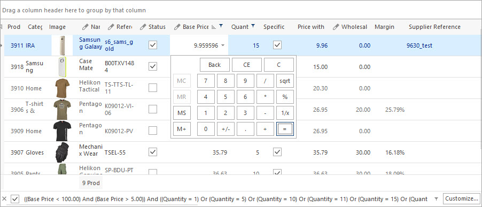Toggle Specific checkbox for TSEL-55 row

(277, 152)
